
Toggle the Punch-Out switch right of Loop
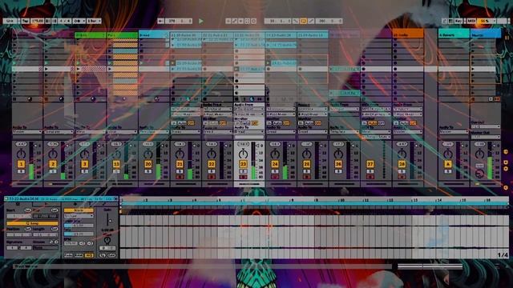[311, 21]
